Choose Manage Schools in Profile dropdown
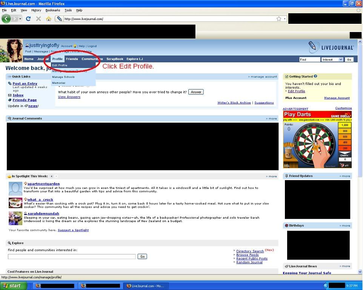The height and width of the screenshot is (290, 363). click(63, 77)
